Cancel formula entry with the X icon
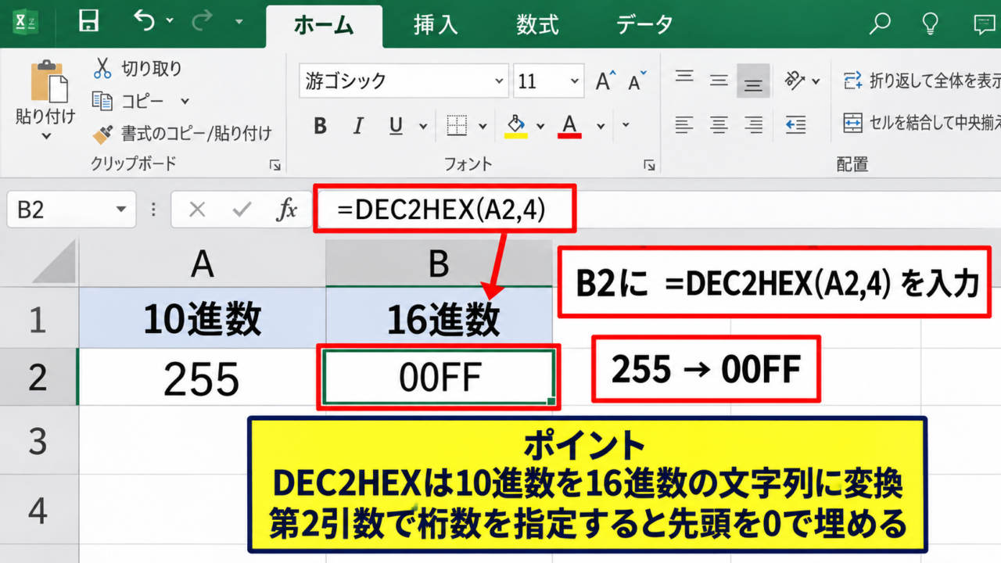1001x563 pixels. (x=197, y=209)
